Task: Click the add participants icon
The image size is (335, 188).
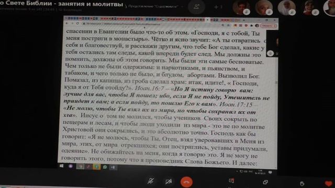Action: point(196,7)
